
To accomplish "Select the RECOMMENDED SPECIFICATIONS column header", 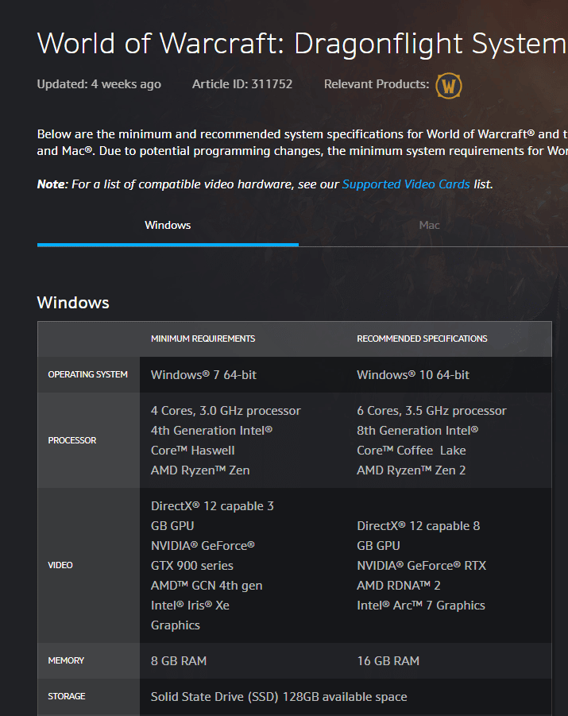I will click(x=422, y=338).
